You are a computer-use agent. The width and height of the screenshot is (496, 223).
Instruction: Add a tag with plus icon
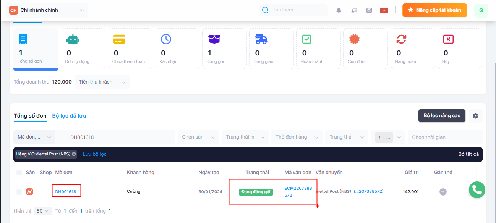click(x=443, y=192)
